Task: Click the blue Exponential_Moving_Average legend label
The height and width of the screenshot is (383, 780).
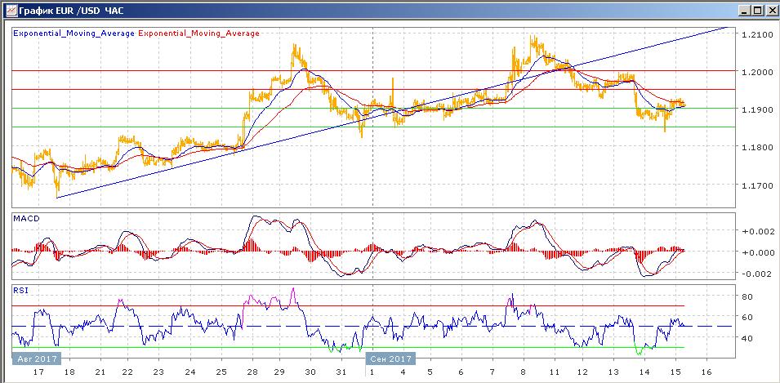Action: coord(74,33)
